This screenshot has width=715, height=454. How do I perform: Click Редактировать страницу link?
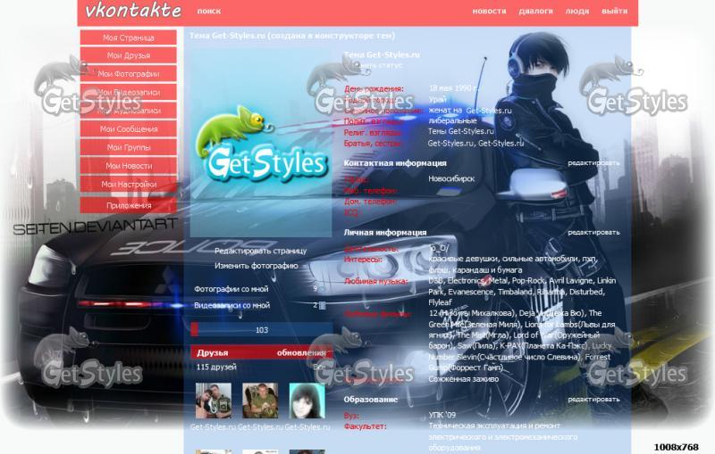click(260, 251)
